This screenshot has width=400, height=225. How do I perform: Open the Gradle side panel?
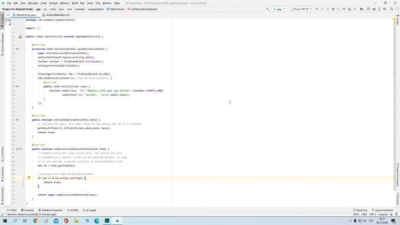tap(397, 21)
